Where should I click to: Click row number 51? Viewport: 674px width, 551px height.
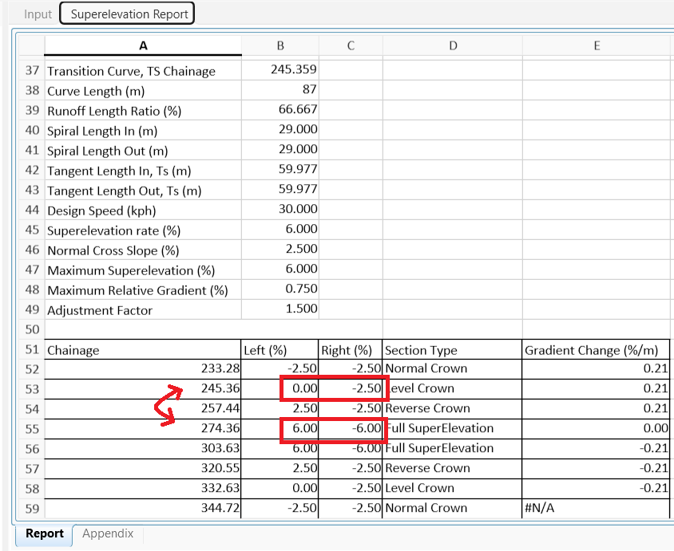tap(31, 349)
